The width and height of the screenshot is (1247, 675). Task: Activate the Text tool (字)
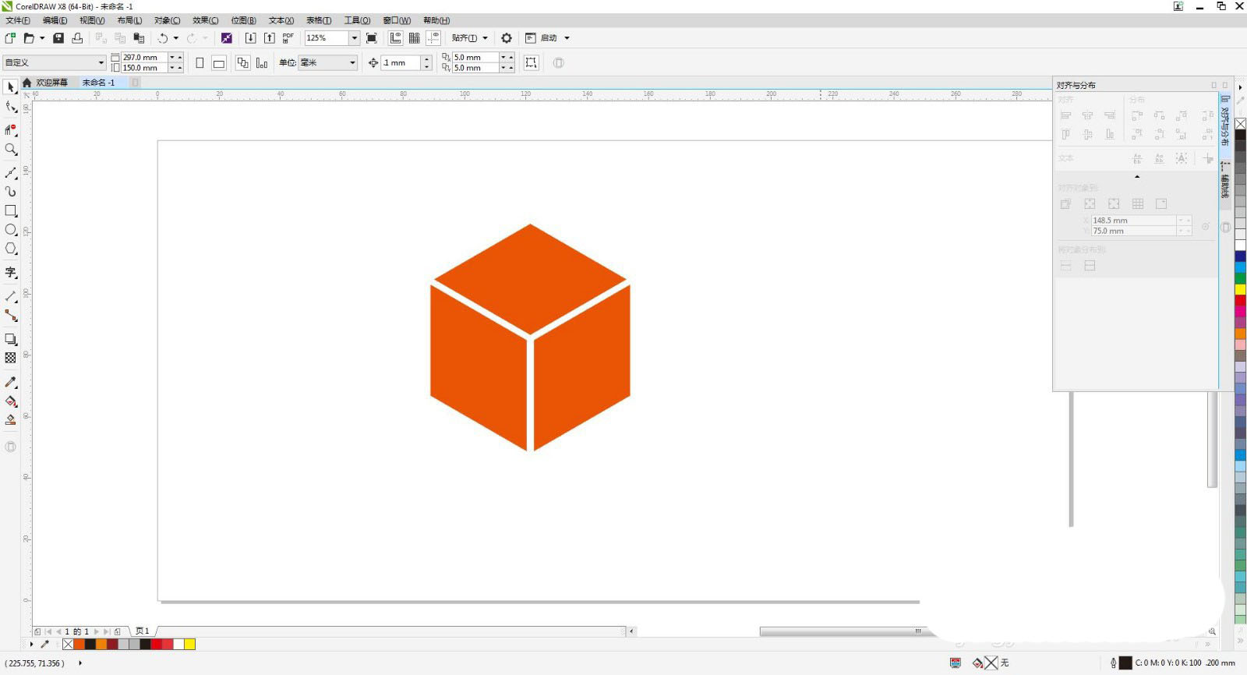tap(11, 272)
